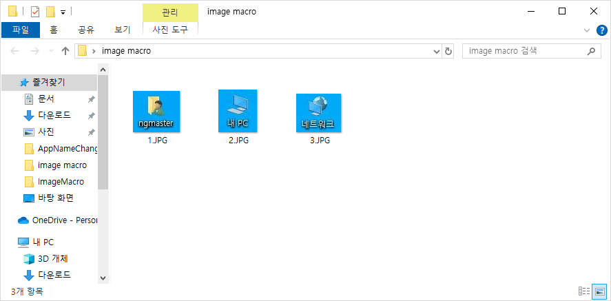The height and width of the screenshot is (301, 611).
Task: Open the 파일 tab
Action: point(21,30)
